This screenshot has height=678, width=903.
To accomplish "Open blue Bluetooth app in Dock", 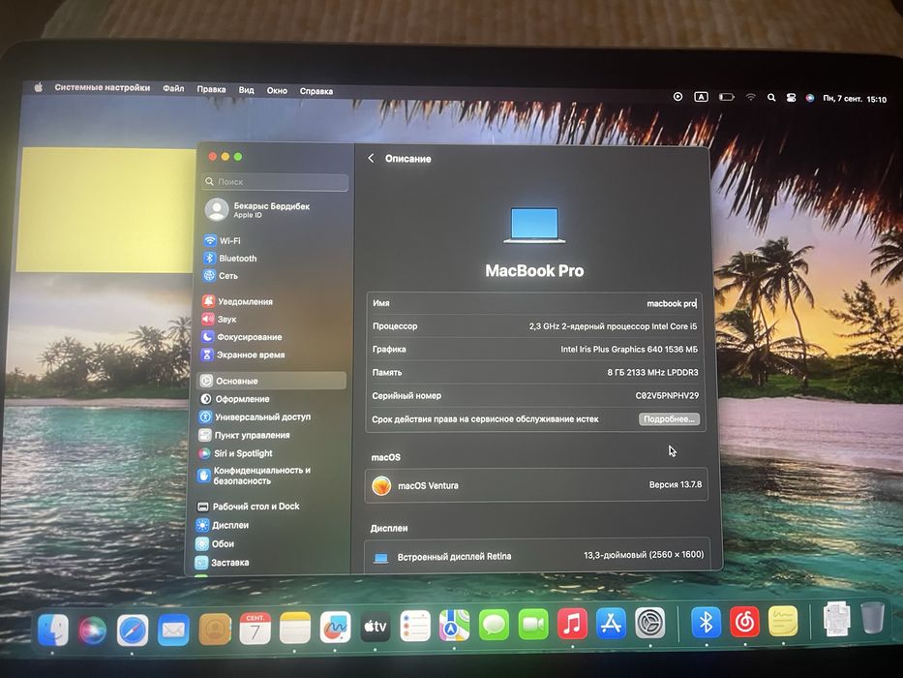I will click(707, 622).
